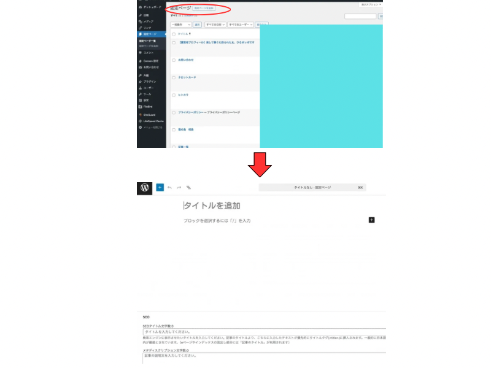This screenshot has width=491, height=368.
Task: Expand the 一括操作 bulk actions dropdown
Action: pyautogui.click(x=180, y=25)
